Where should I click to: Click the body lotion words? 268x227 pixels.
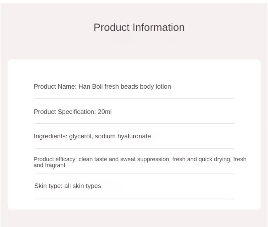[x=155, y=87]
